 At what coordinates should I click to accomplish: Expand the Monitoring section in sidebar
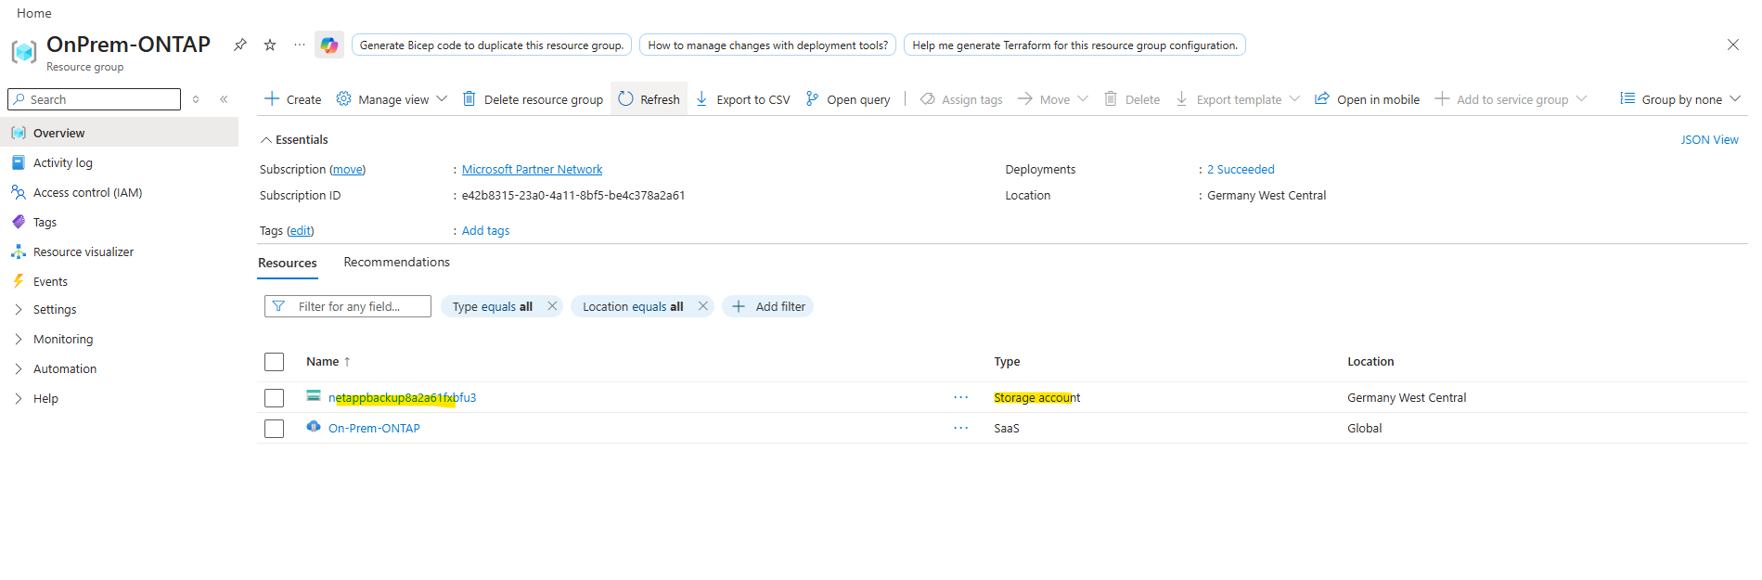19,340
